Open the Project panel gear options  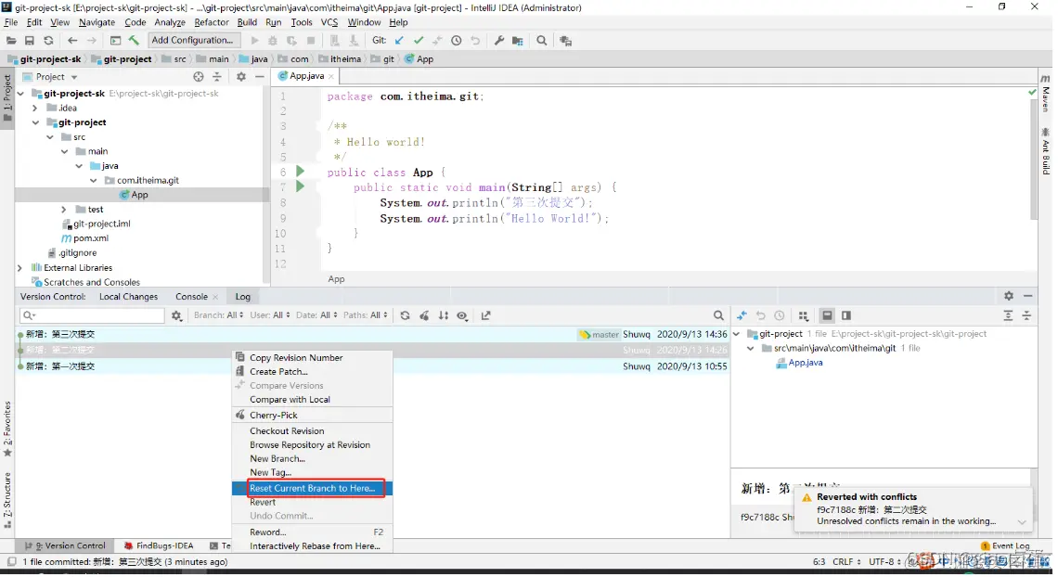click(x=241, y=77)
